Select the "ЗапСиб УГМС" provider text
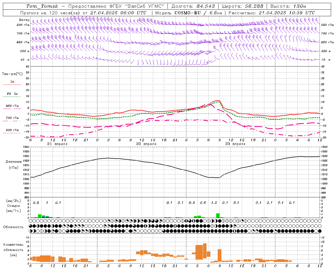Screen dimensions: 335x268 click(x=146, y=6)
